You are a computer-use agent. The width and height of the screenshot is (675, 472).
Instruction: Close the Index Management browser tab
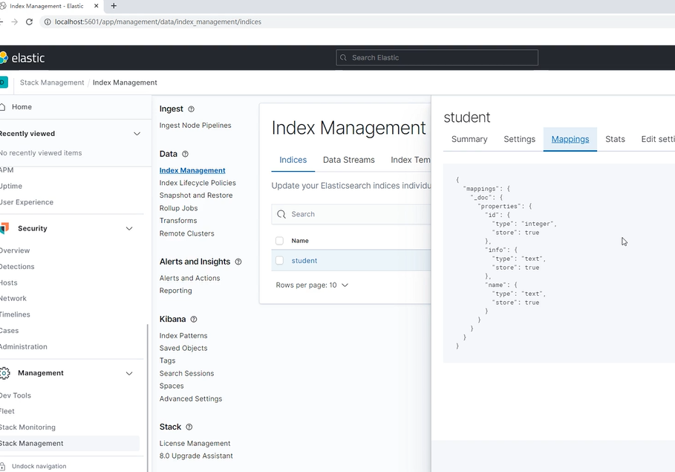[x=96, y=6]
